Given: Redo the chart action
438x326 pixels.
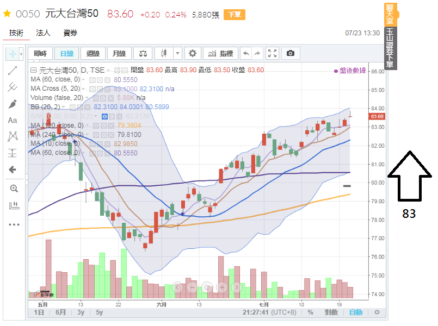Looking at the screenshot, I should 257,53.
